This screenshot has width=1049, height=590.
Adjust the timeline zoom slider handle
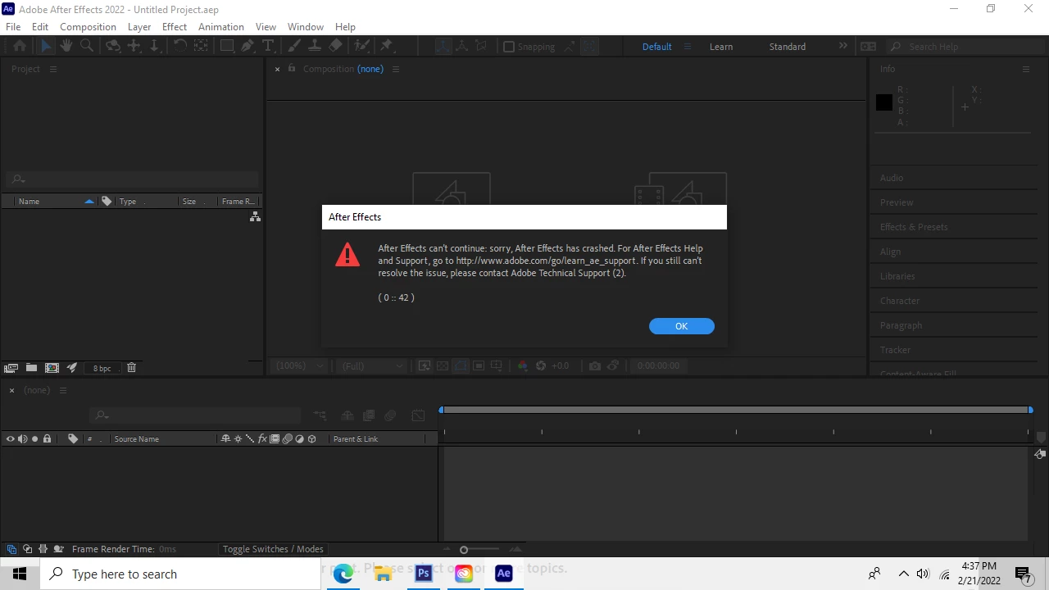tap(464, 550)
